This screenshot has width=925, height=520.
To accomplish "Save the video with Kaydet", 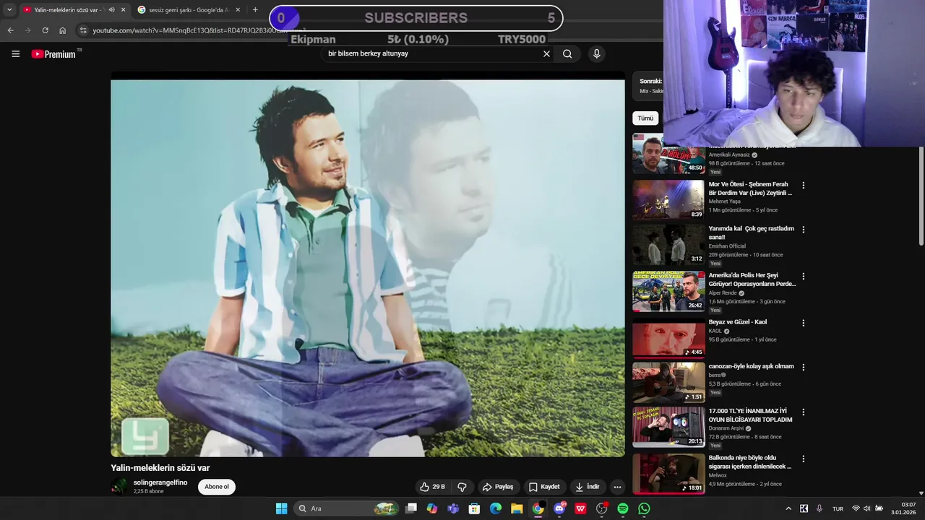I will pyautogui.click(x=544, y=487).
